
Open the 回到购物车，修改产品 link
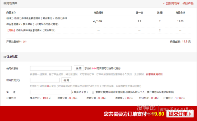[x=178, y=4]
